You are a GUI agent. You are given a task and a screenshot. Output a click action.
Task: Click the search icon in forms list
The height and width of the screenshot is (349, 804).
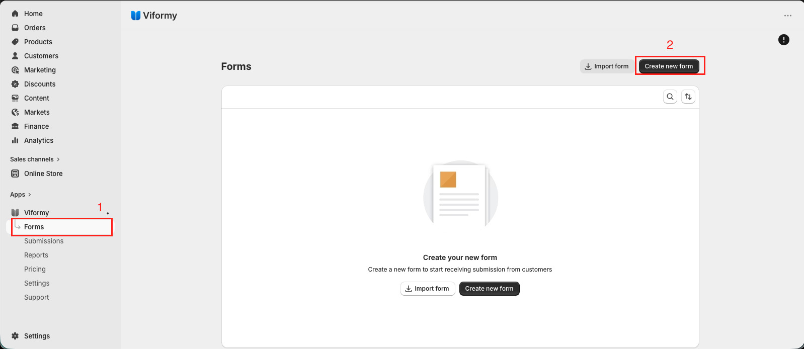pyautogui.click(x=670, y=97)
